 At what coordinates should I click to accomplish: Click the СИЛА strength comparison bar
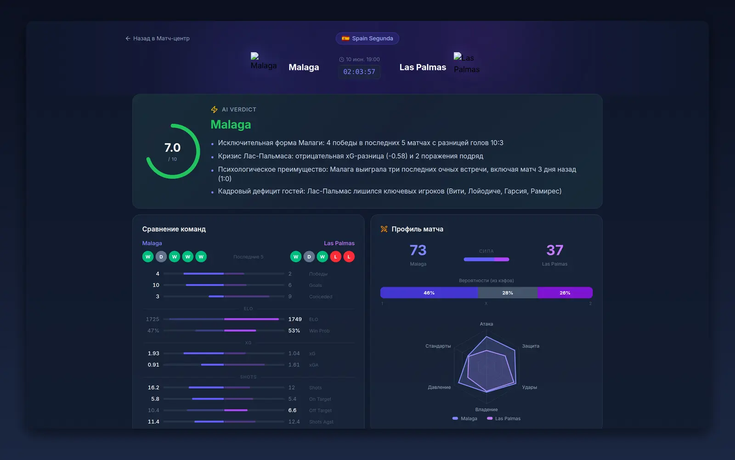[x=486, y=260]
